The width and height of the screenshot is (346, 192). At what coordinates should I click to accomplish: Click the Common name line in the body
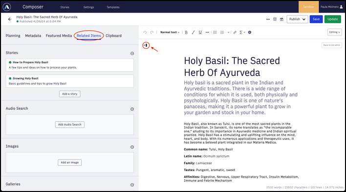pos(208,149)
